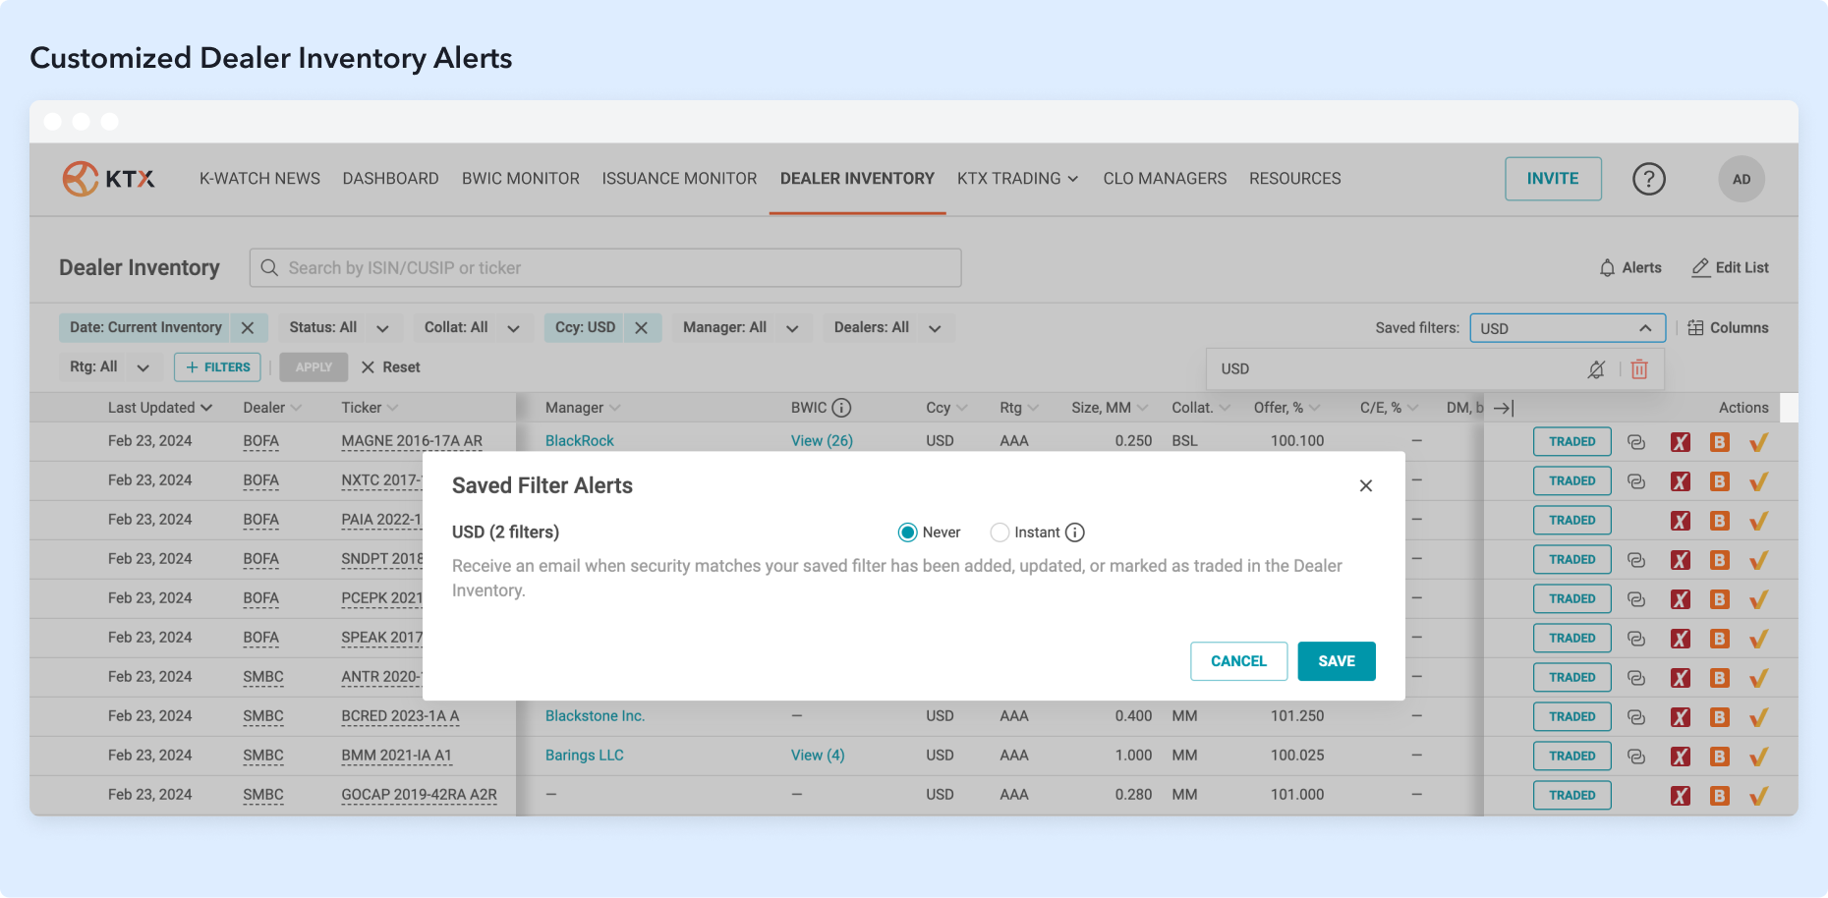Go to the BWIC Monitor tab
1828x898 pixels.
pyautogui.click(x=520, y=179)
